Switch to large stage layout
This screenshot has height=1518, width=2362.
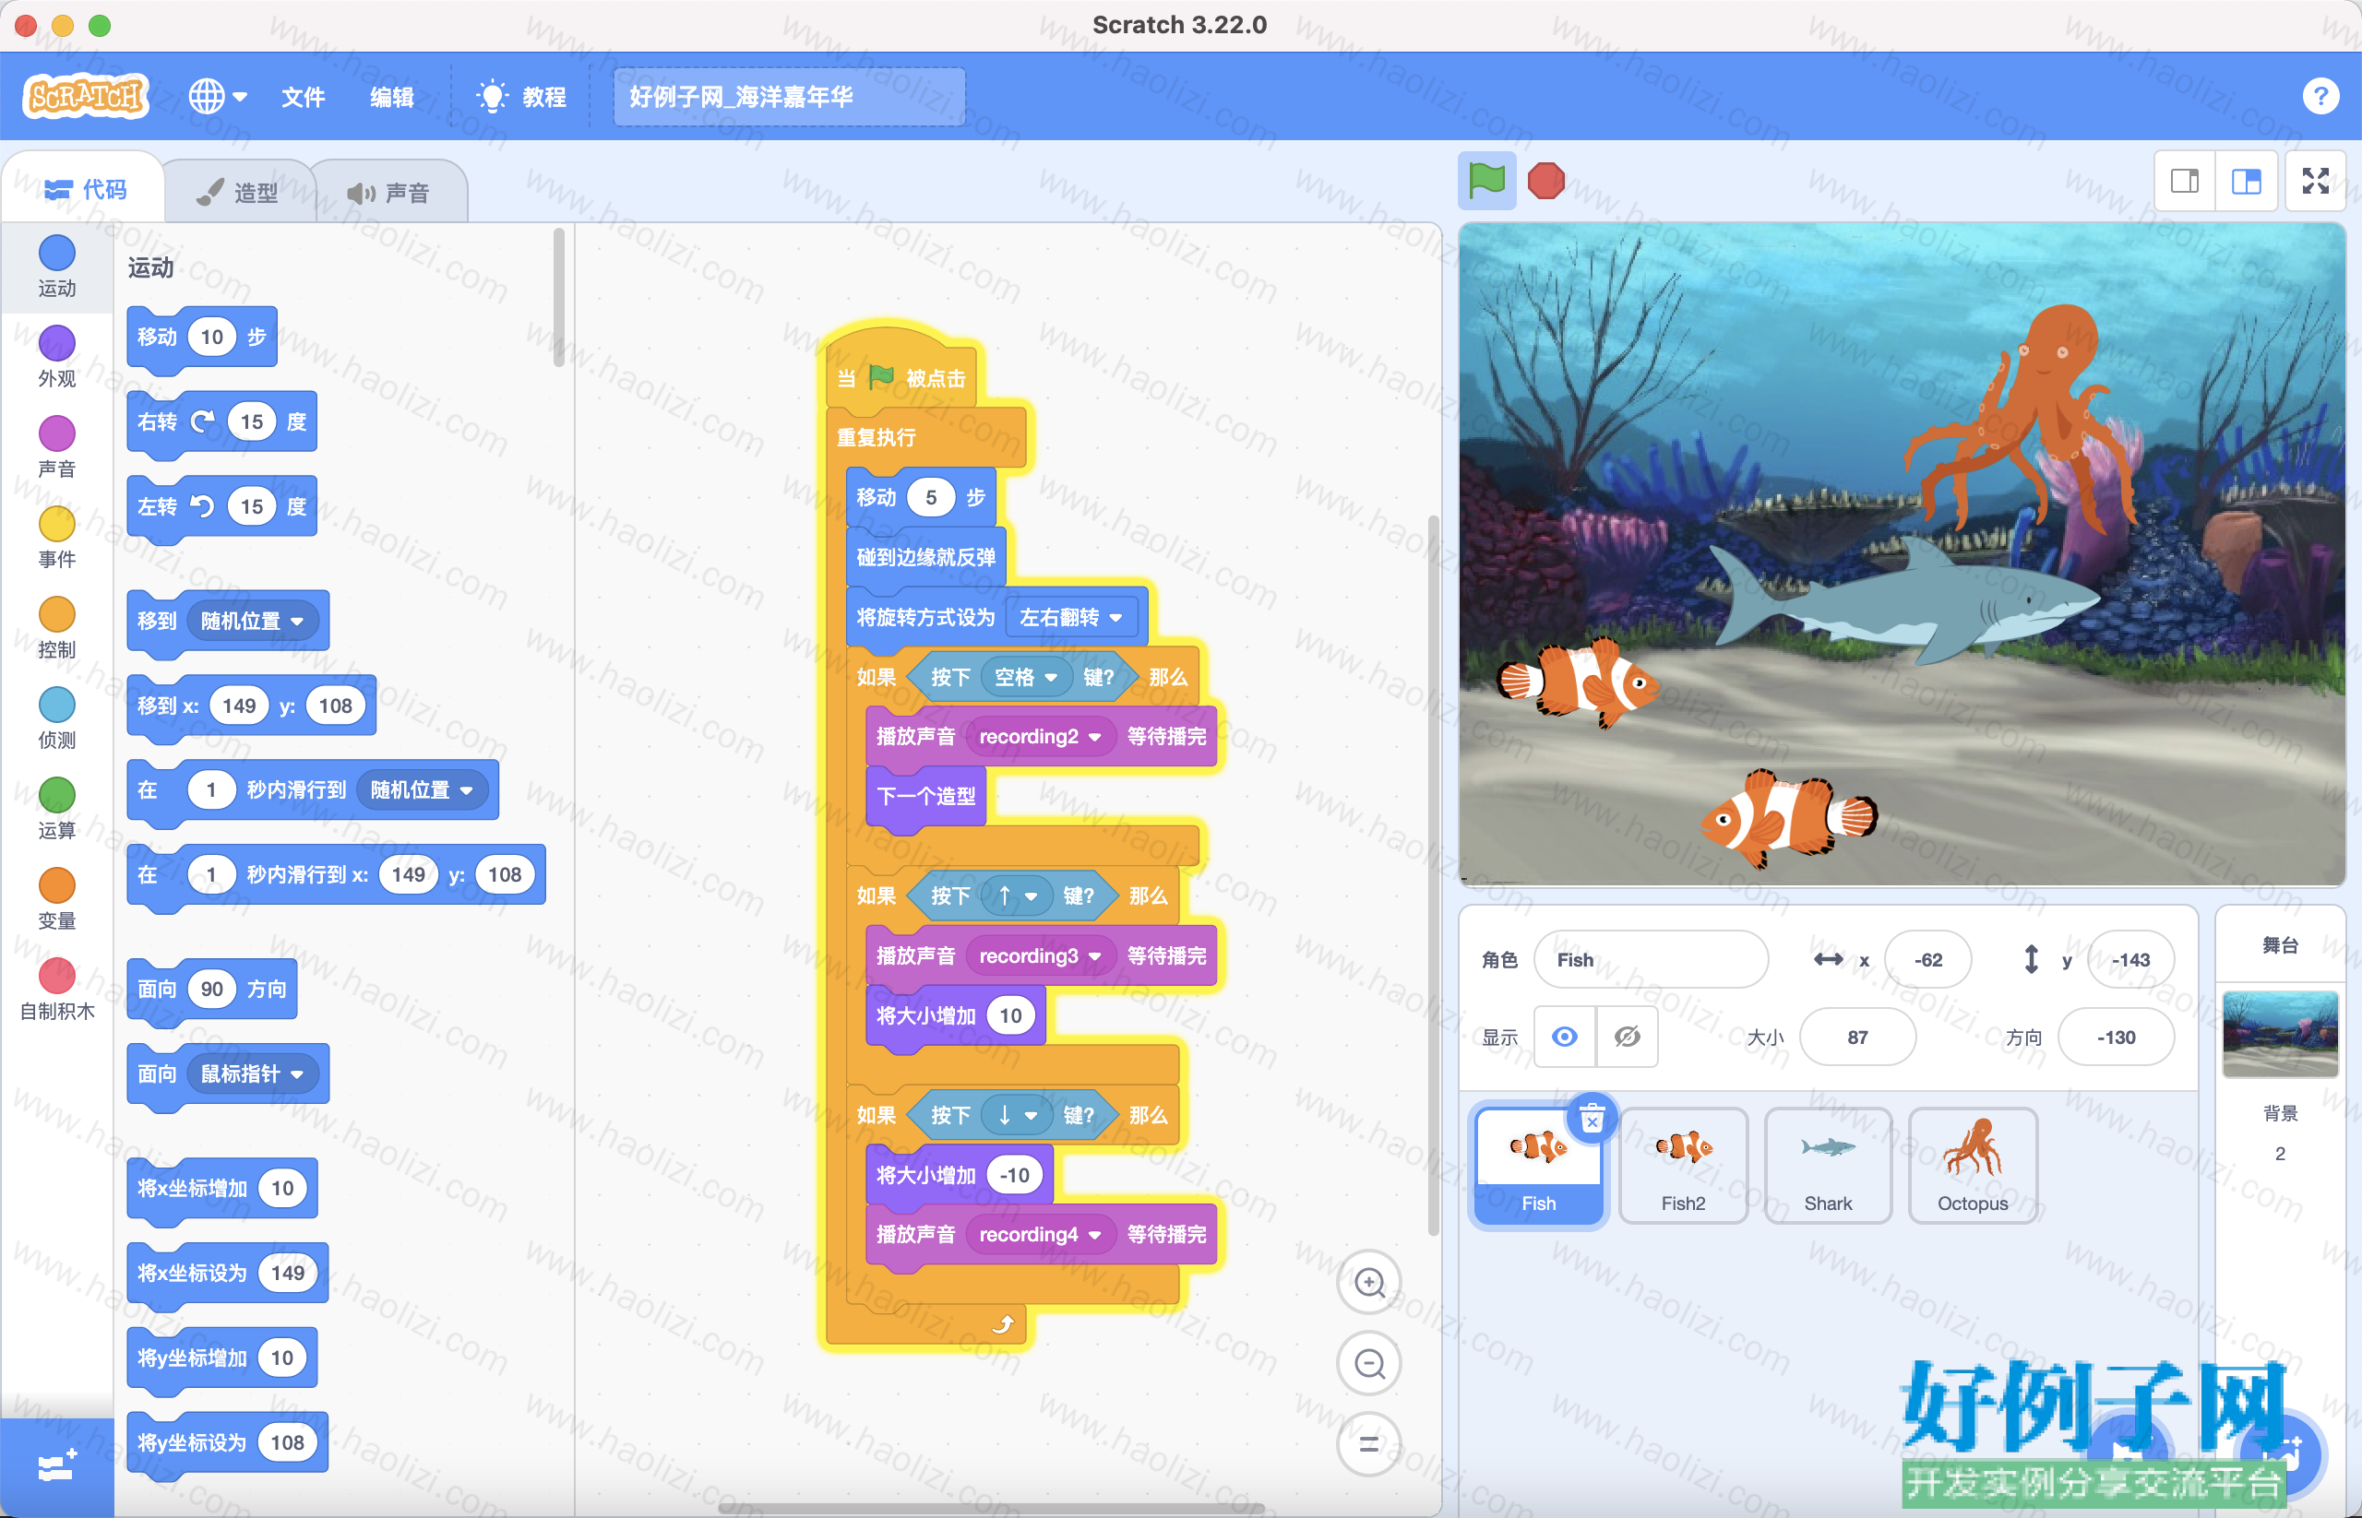(2246, 182)
